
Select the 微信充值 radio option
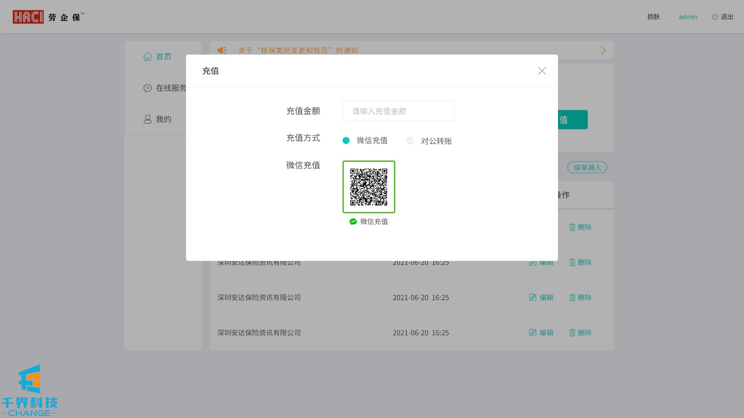pyautogui.click(x=346, y=141)
